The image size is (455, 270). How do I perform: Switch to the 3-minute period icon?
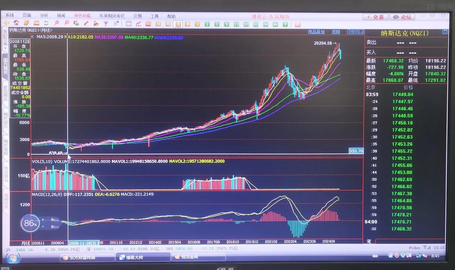216,24
